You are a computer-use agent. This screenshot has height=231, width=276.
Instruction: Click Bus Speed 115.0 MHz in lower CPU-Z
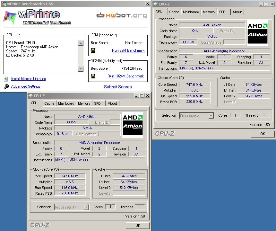[70, 188]
